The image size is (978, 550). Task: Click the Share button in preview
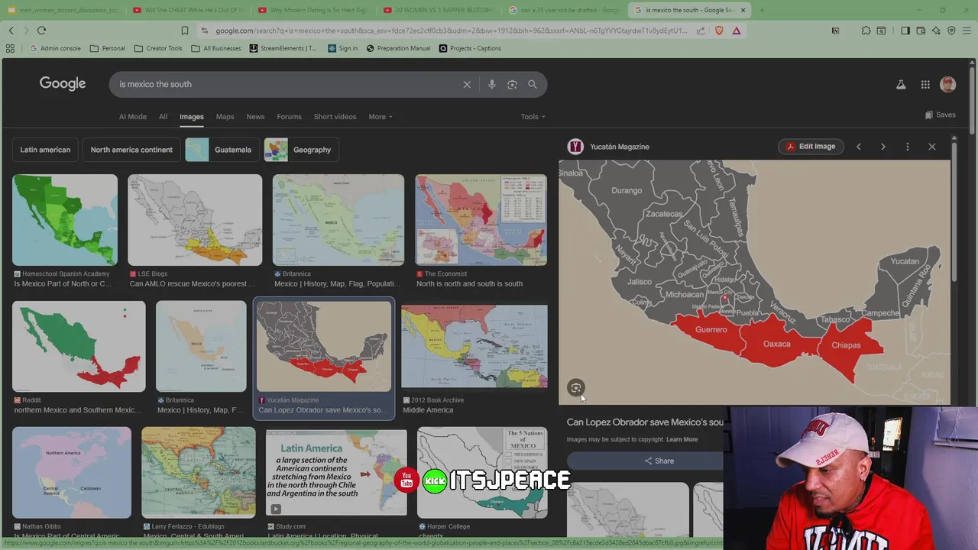(x=659, y=461)
